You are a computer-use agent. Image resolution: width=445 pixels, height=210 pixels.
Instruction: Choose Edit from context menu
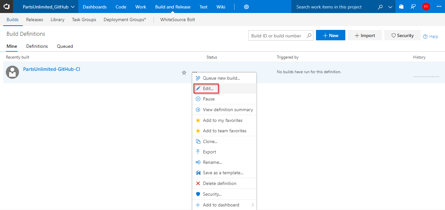pos(224,88)
